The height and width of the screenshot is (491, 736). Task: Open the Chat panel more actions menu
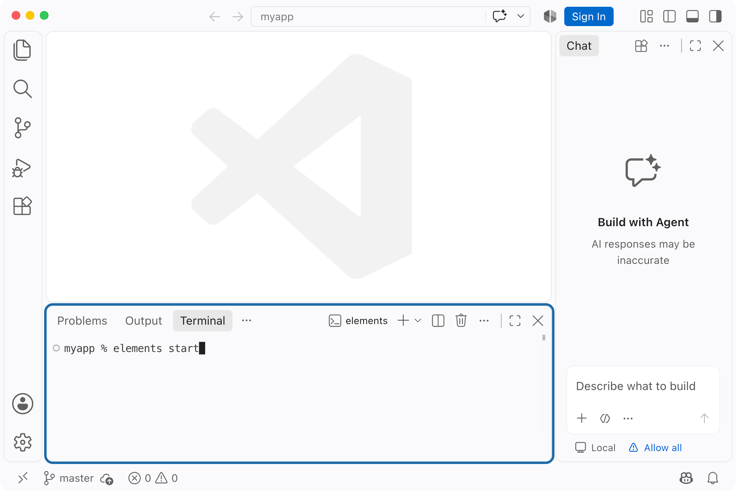pyautogui.click(x=664, y=46)
